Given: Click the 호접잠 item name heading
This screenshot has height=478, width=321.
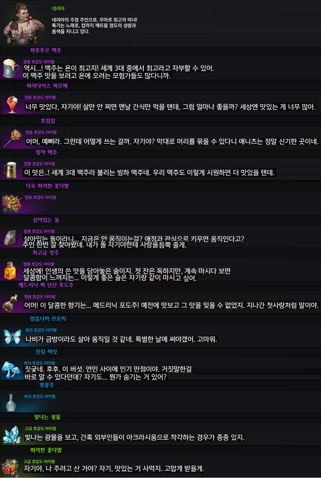Looking at the screenshot, I should click(48, 121).
